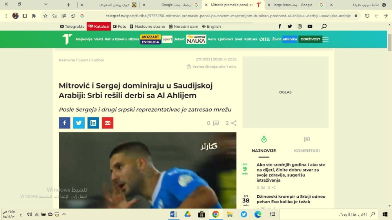
Task: Share article via the LinkedIn button
Action: click(93, 123)
